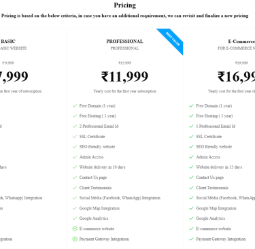Click Google Map Integration in E-Commerce plan
This screenshot has width=255, height=249.
pos(216,208)
